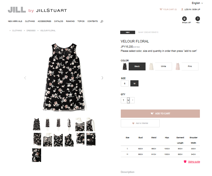Viewport: 212px width, 176px height.
Task: Open the shopping cart icon
Action: (161, 9)
